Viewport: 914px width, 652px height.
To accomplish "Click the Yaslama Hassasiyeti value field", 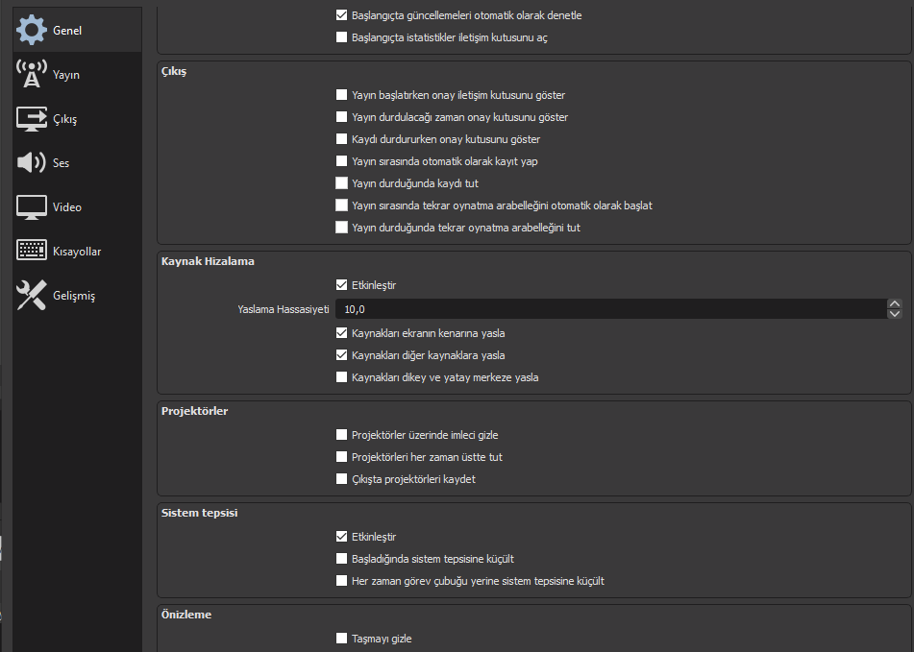I will (x=605, y=309).
